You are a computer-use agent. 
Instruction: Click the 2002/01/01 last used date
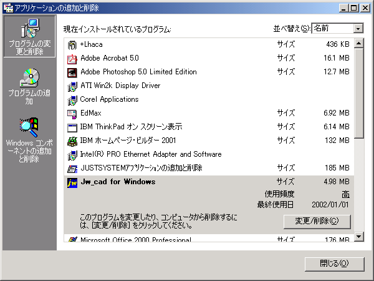pos(330,205)
